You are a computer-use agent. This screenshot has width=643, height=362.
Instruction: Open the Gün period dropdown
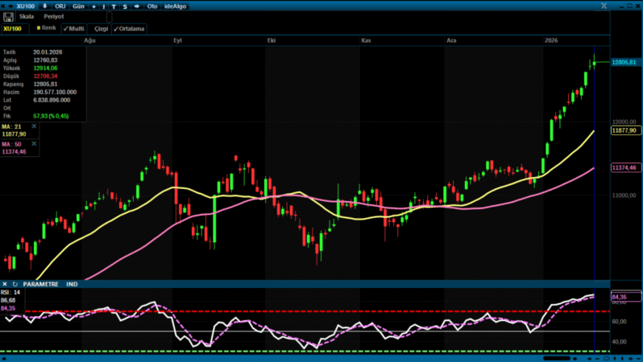pyautogui.click(x=77, y=6)
